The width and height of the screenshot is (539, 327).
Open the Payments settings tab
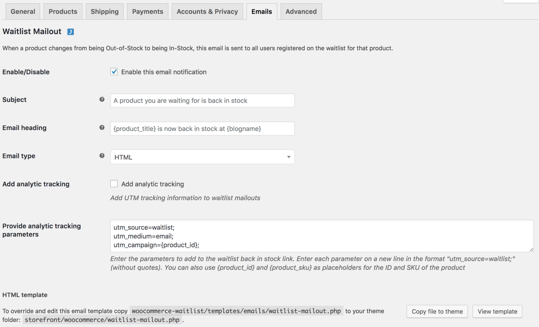point(147,11)
